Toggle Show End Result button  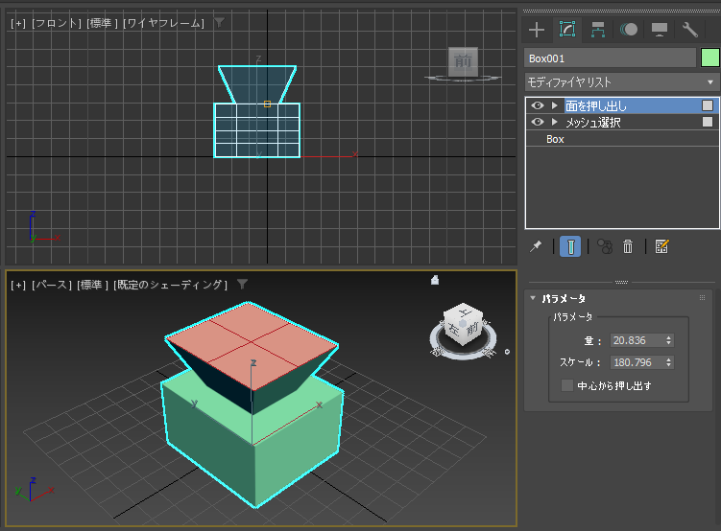click(x=570, y=246)
